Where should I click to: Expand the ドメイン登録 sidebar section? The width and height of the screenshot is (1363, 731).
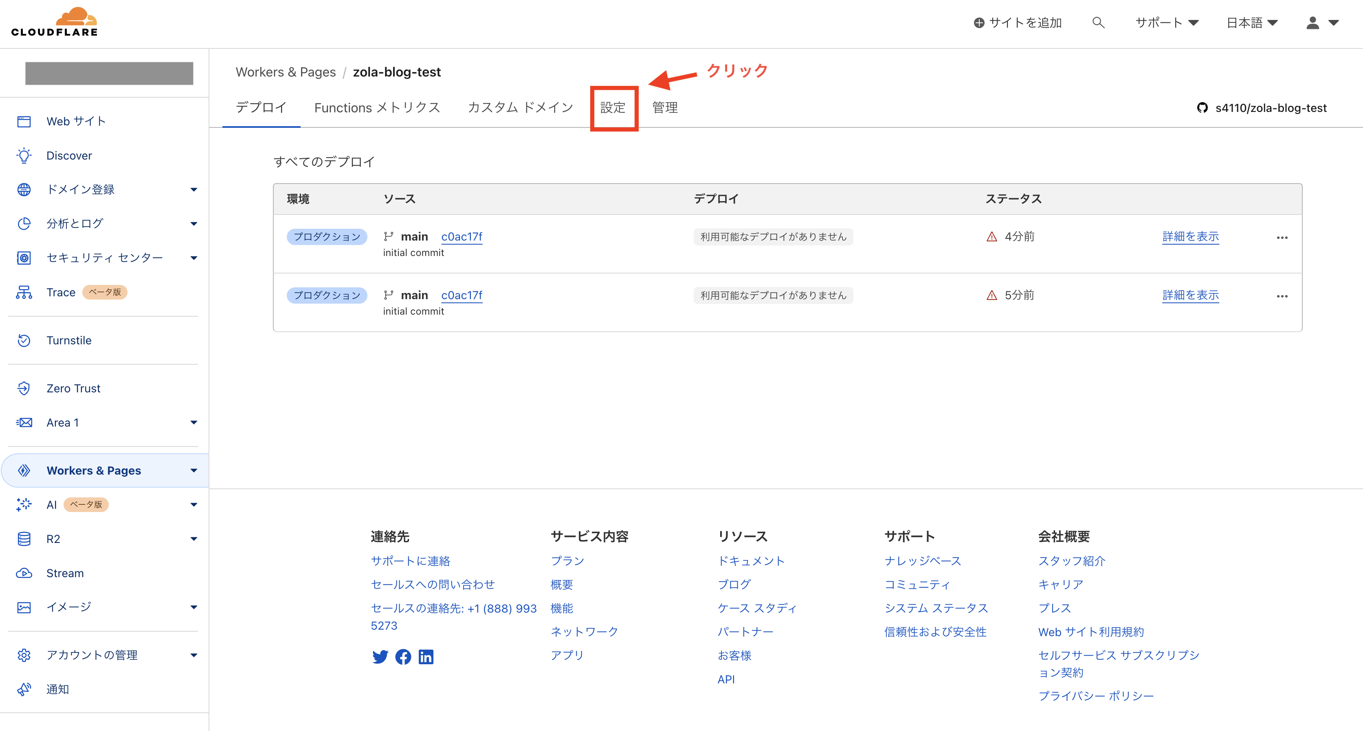pos(193,190)
